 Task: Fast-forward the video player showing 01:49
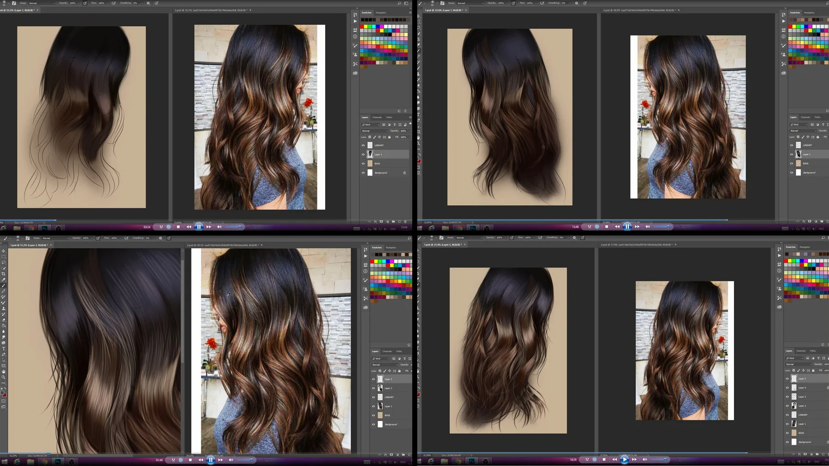[x=221, y=460]
